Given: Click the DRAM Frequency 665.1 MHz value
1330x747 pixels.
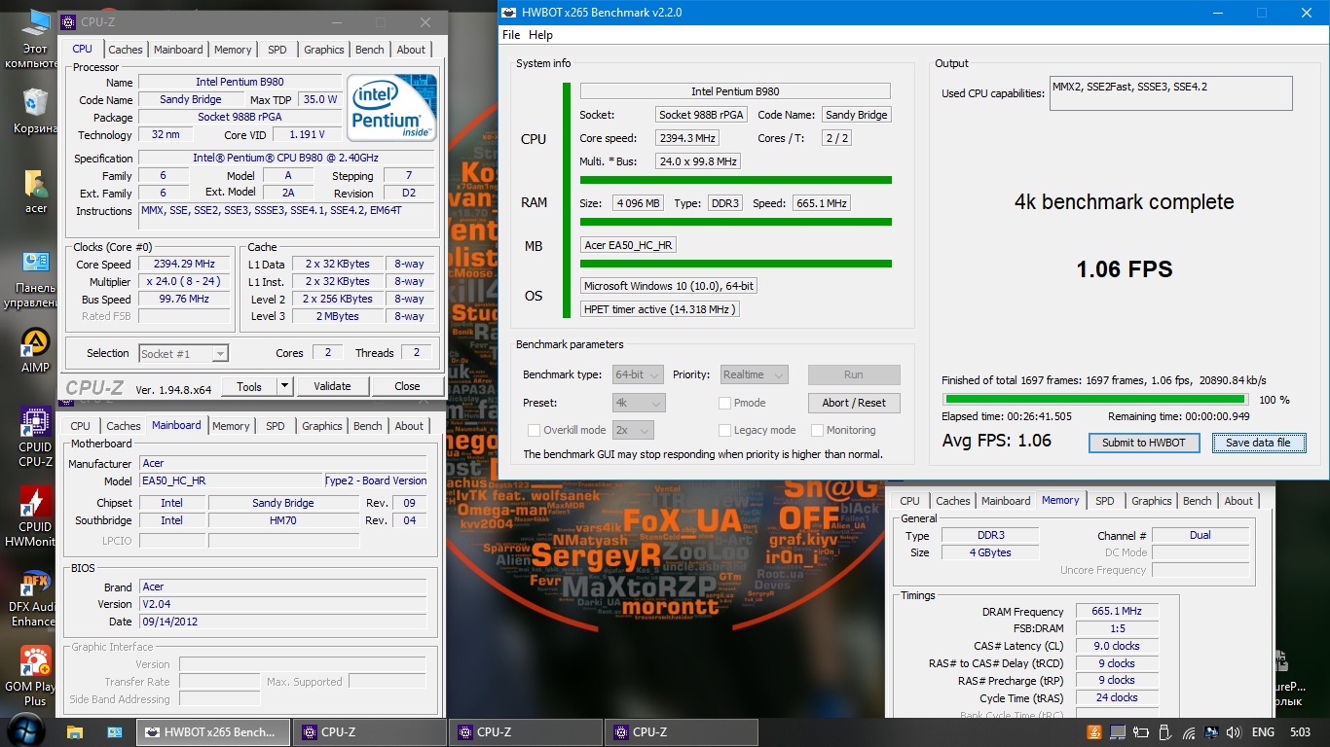Looking at the screenshot, I should (1117, 611).
